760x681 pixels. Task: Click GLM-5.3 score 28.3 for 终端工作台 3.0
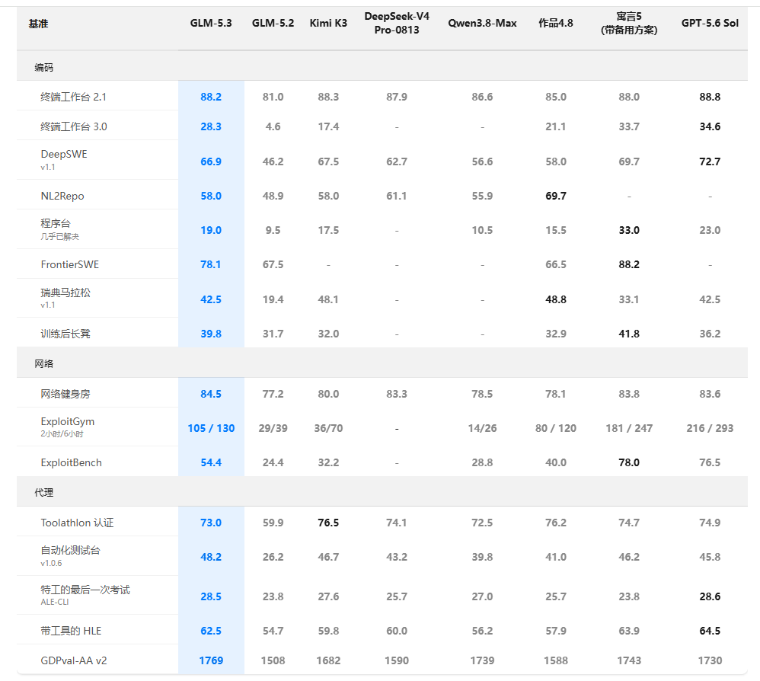[211, 126]
